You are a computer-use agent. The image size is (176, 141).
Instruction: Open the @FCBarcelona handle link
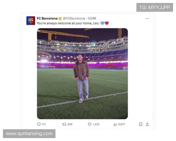coord(74,18)
